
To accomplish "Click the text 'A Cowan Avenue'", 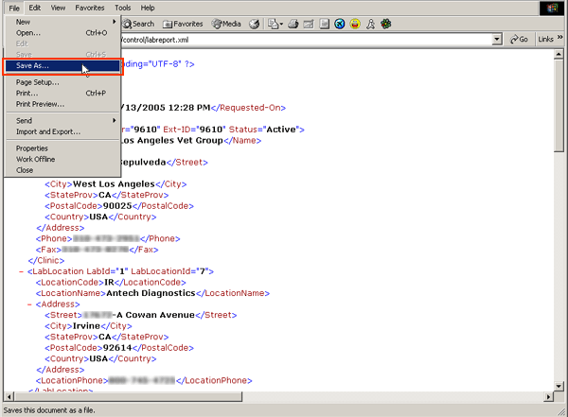I will tap(156, 315).
